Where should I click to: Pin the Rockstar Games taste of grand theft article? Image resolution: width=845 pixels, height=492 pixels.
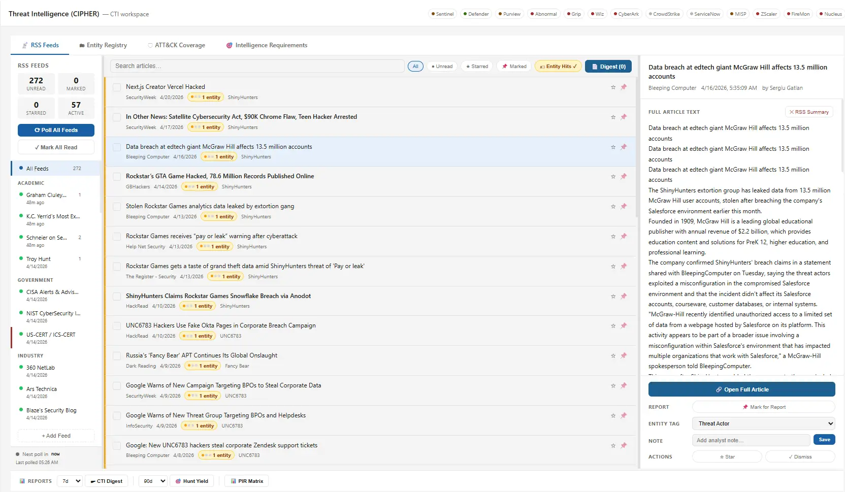point(624,266)
